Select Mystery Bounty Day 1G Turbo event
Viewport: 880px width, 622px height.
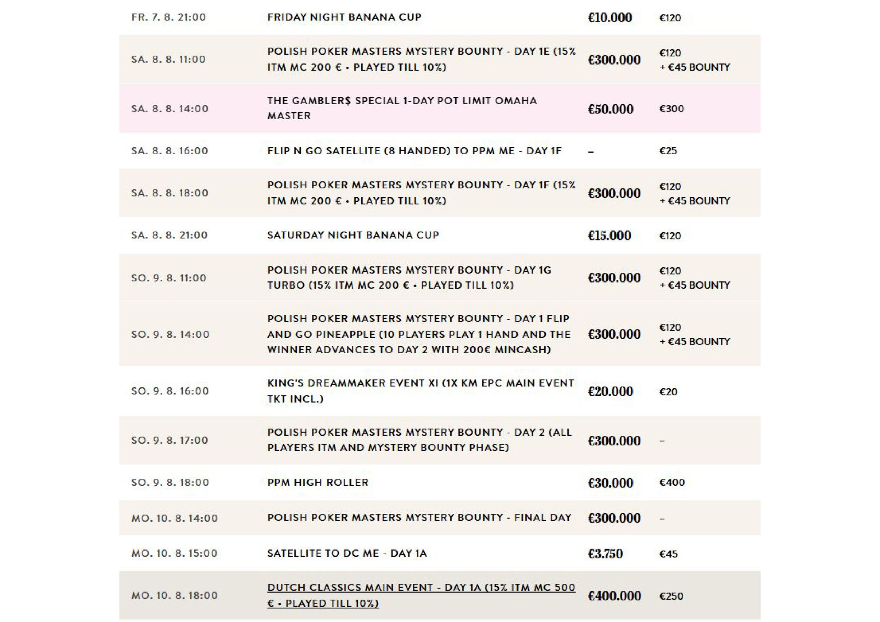[x=409, y=277]
